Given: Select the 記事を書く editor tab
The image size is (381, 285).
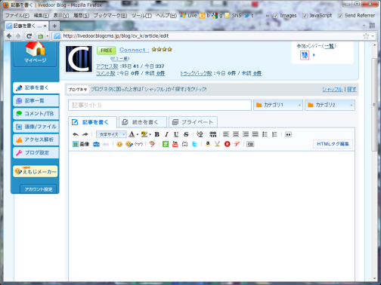Looking at the screenshot, I should (92, 122).
